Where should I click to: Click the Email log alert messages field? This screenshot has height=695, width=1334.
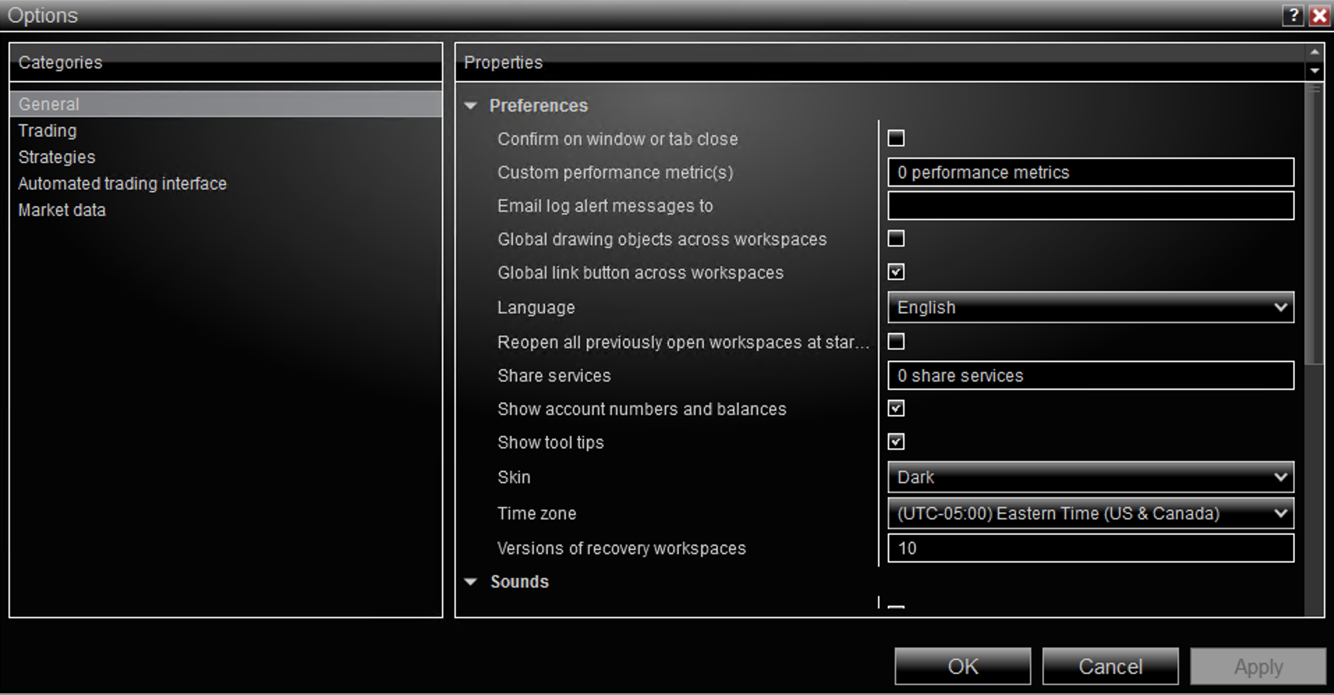pyautogui.click(x=1091, y=205)
